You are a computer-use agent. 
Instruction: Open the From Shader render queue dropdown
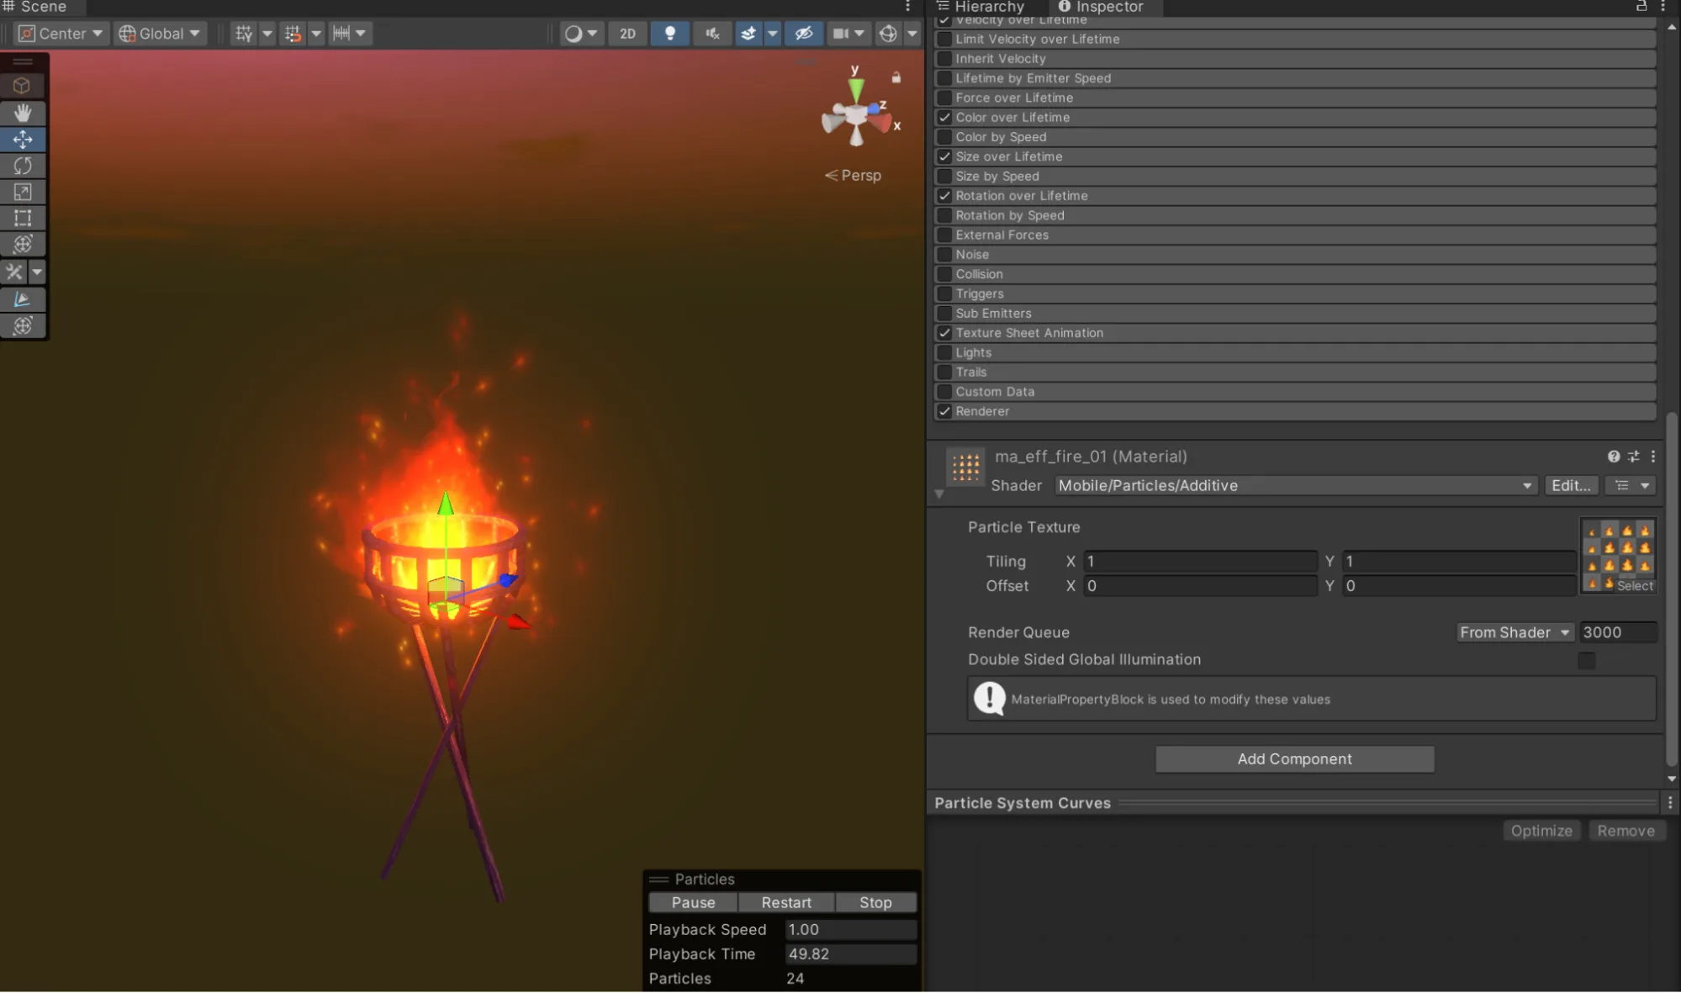click(x=1514, y=632)
